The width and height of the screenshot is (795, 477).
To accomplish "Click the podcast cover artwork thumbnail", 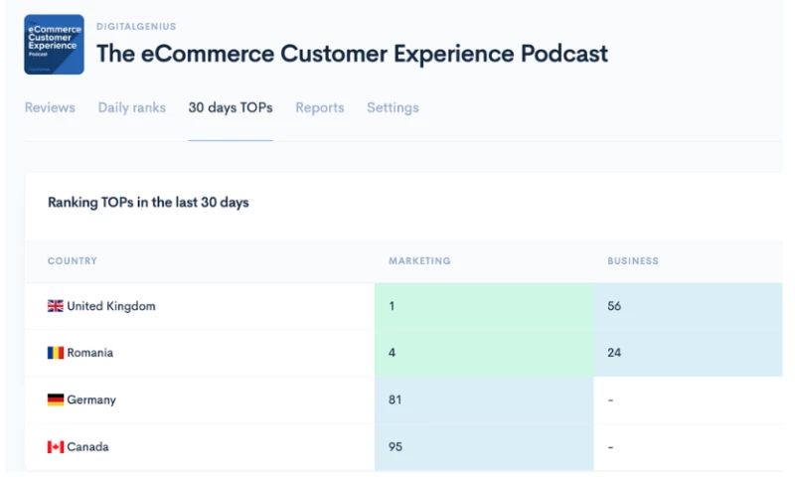I will [54, 45].
